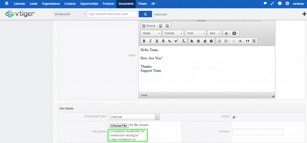The image size is (307, 143).
Task: Click the Version input field
Action: point(258,132)
